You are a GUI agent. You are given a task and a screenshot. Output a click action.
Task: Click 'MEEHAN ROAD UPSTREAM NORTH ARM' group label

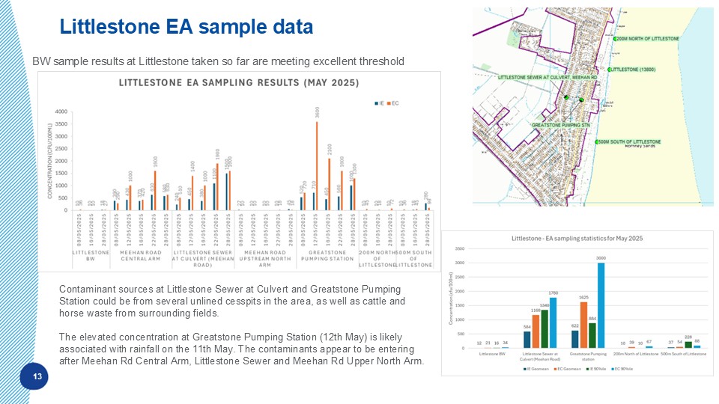pyautogui.click(x=265, y=259)
